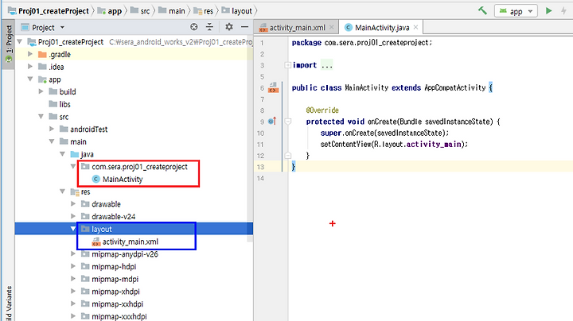Click the override method gutter icon on onCreate

pos(273,121)
